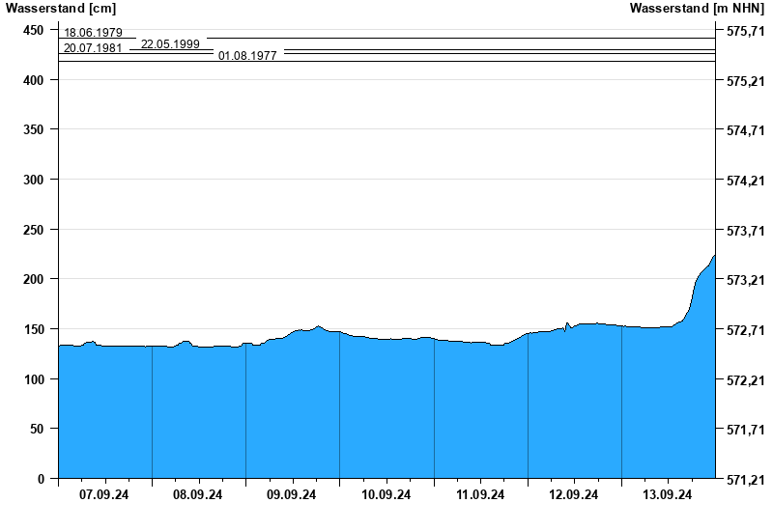The height and width of the screenshot is (531, 773).
Task: Click the 11.09.24 date label
Action: (x=480, y=495)
